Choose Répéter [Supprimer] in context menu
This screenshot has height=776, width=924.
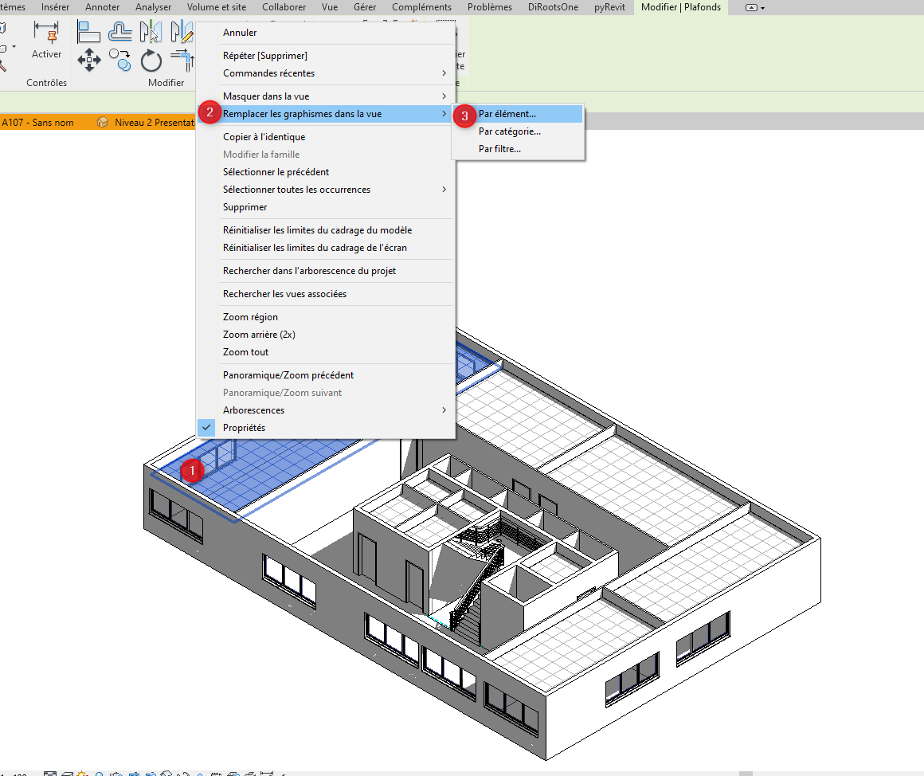click(325, 56)
